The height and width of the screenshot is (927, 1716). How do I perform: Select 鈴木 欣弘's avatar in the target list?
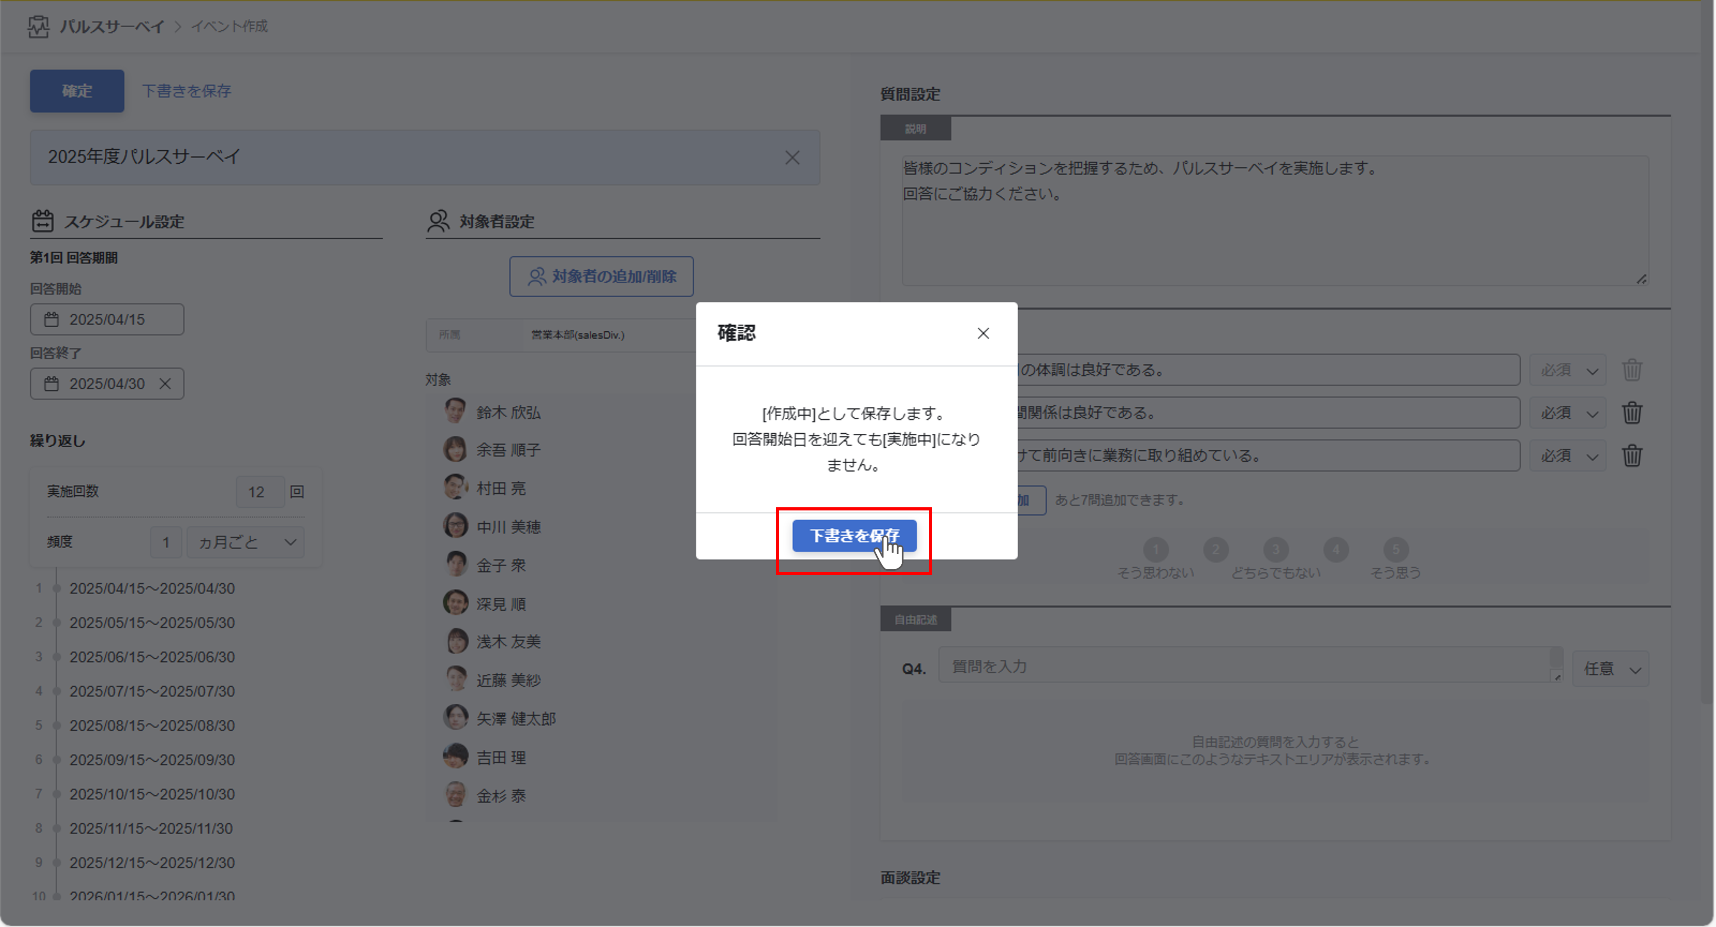point(456,411)
